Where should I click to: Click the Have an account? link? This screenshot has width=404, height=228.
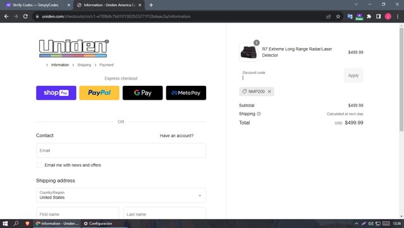(x=176, y=136)
